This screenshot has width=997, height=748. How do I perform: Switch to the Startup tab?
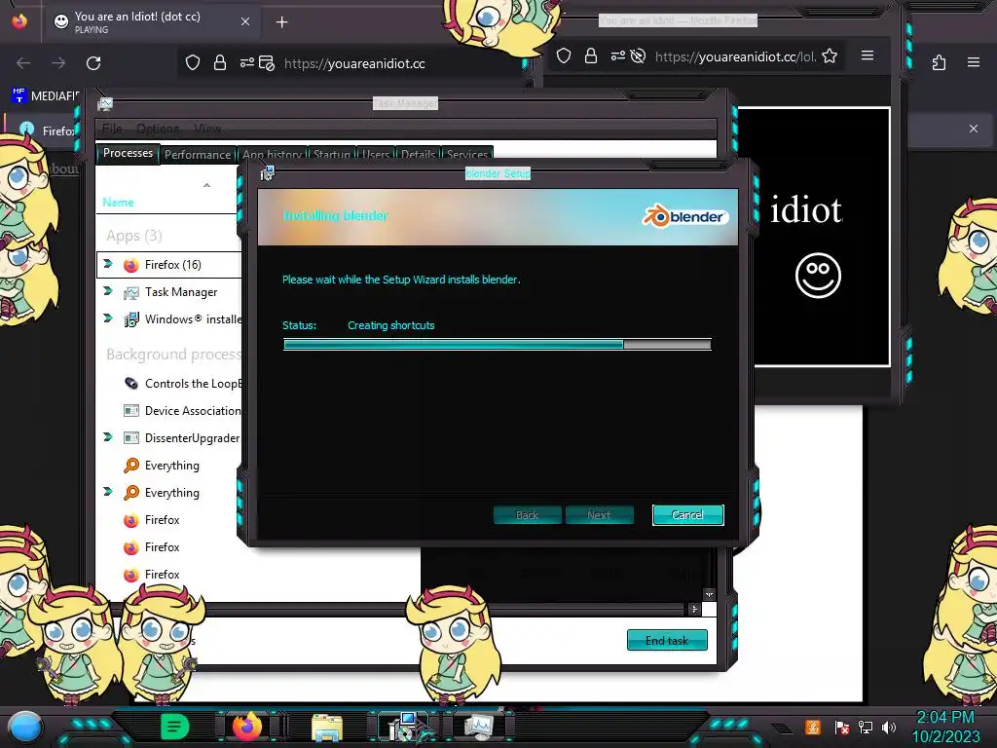pos(331,155)
